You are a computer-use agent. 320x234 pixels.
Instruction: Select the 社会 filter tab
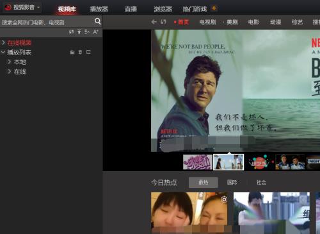pos(261,182)
